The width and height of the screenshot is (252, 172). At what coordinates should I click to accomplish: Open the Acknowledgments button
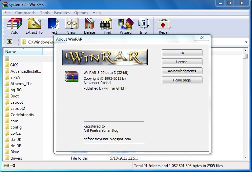[182, 71]
